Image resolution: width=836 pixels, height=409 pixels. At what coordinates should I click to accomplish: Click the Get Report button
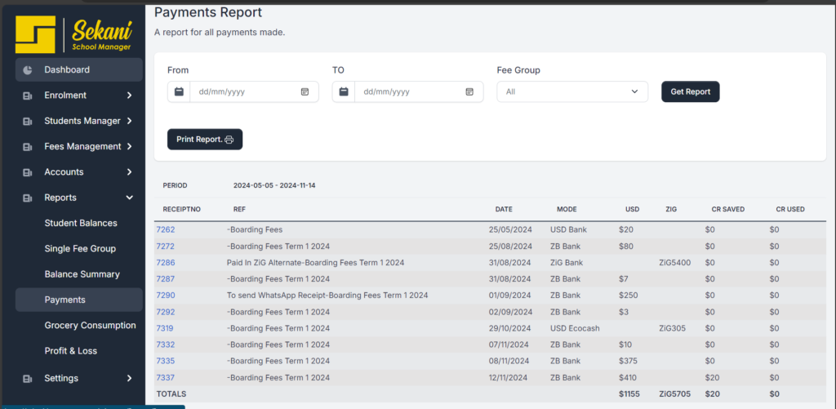[691, 91]
